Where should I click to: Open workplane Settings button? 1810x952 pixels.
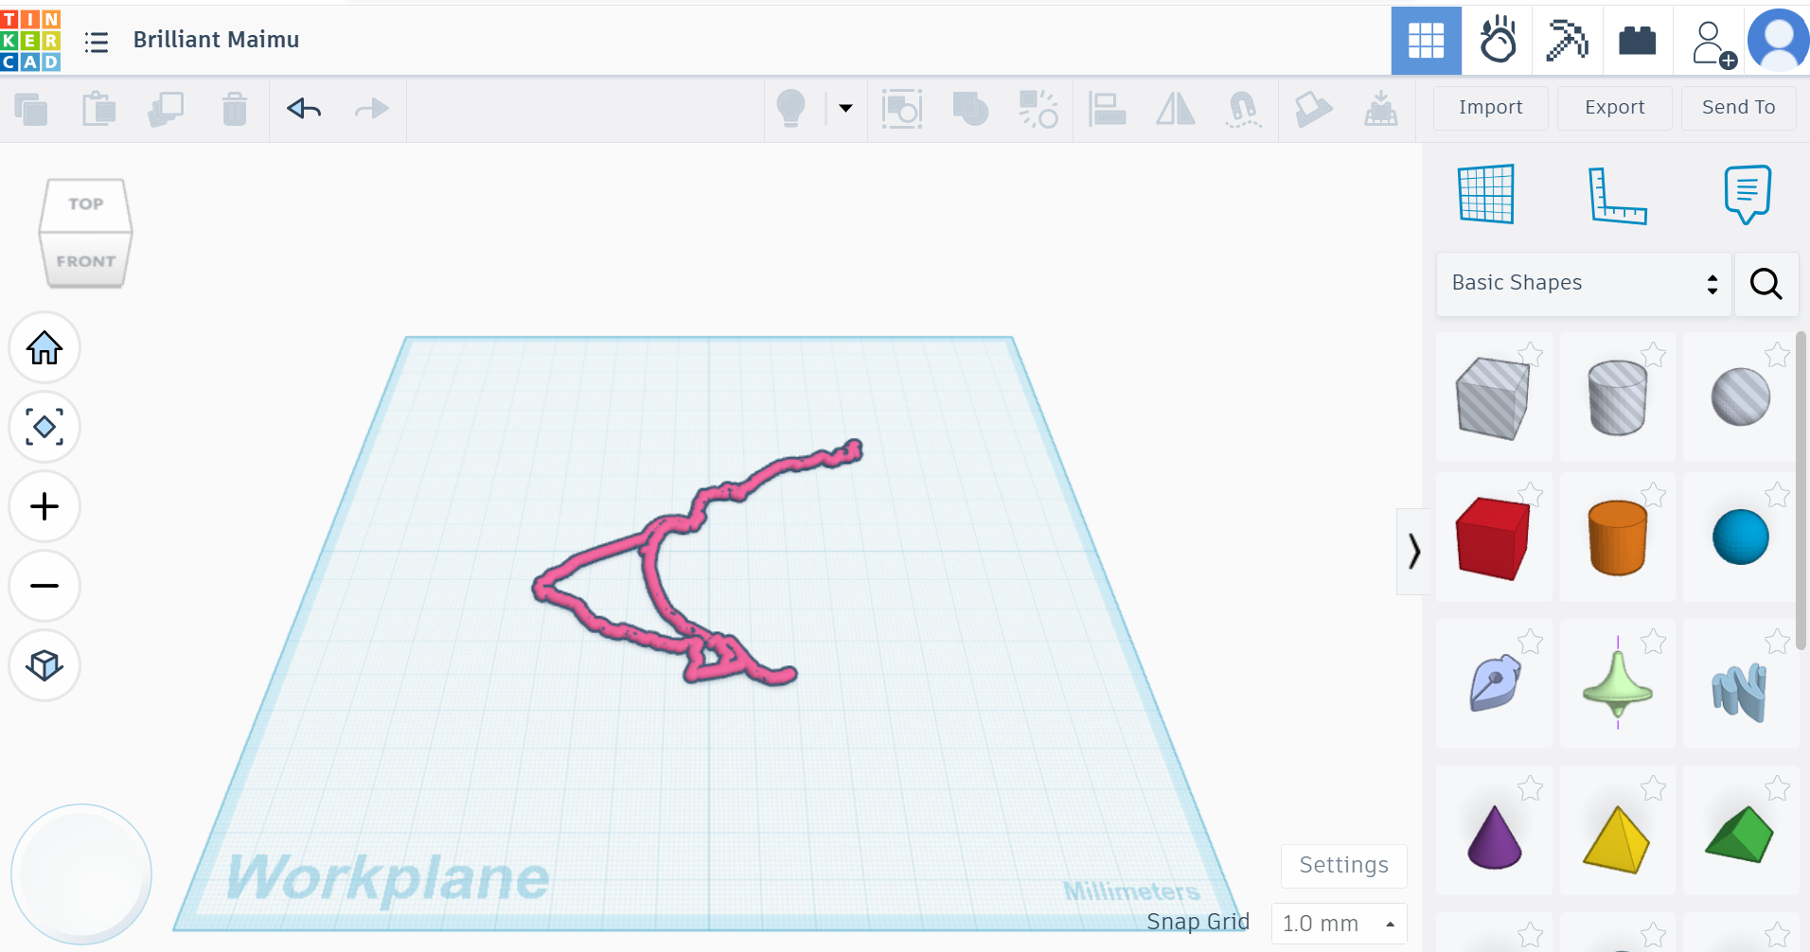pos(1344,866)
